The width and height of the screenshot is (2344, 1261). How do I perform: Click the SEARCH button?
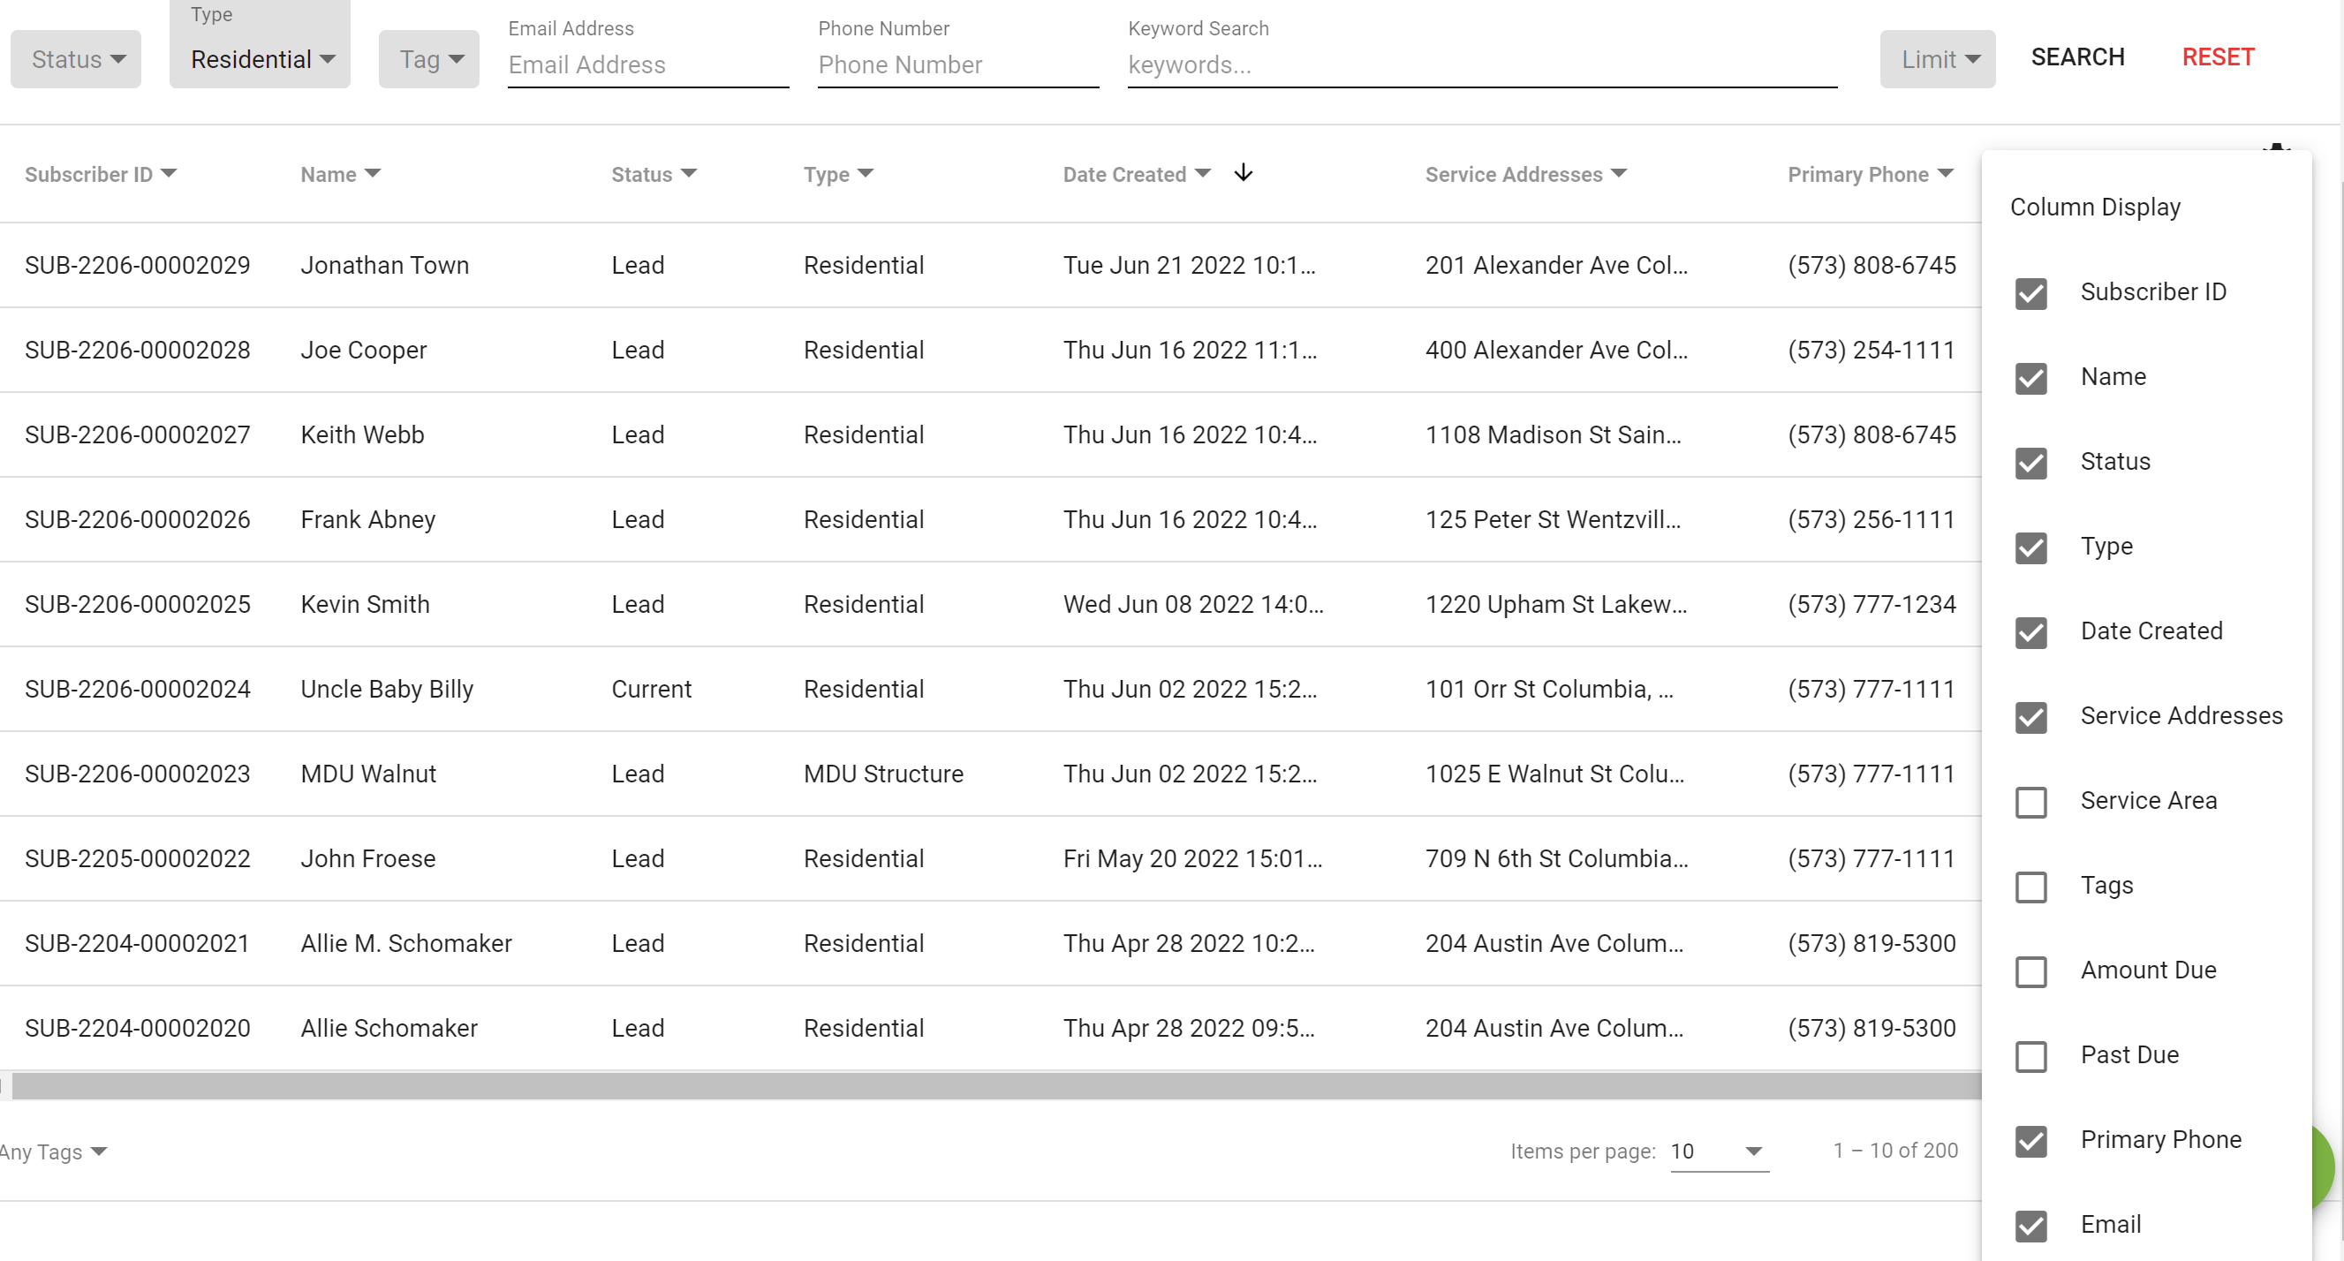[2077, 57]
